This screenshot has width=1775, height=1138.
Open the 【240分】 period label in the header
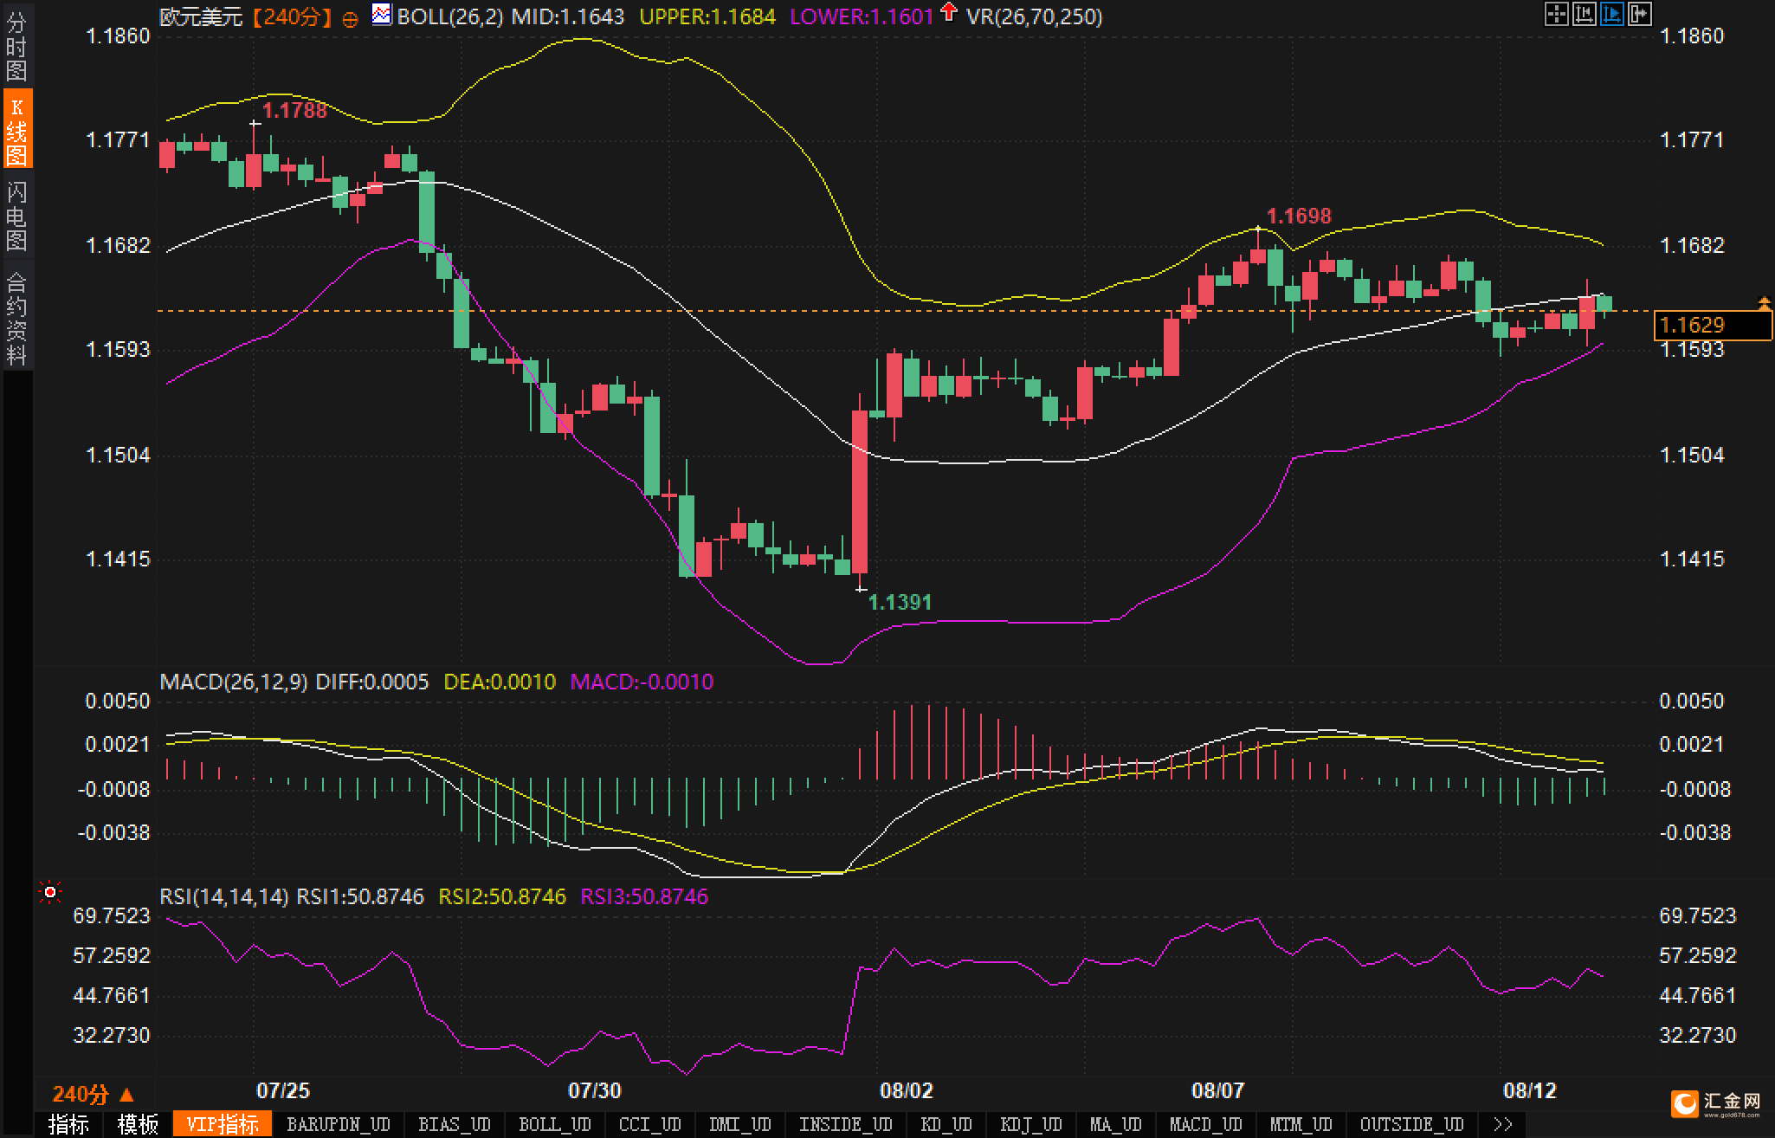(x=293, y=16)
